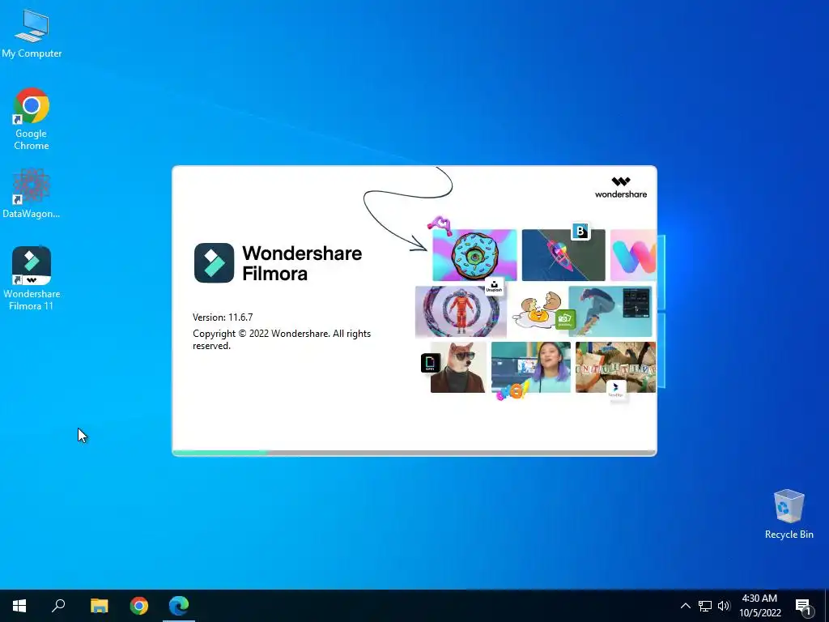829x622 pixels.
Task: Open the notification center icon
Action: coord(803,607)
